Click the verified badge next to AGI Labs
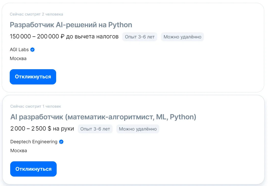This screenshot has width=268, height=186. coord(32,50)
